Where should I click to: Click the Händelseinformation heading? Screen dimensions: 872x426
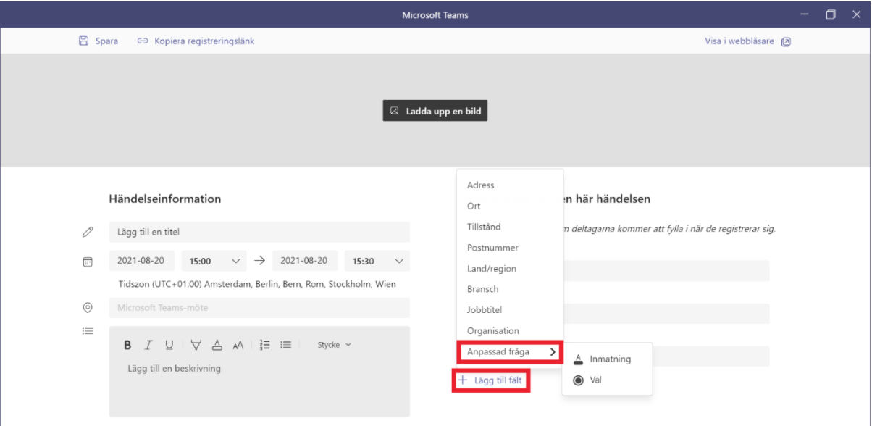point(165,199)
